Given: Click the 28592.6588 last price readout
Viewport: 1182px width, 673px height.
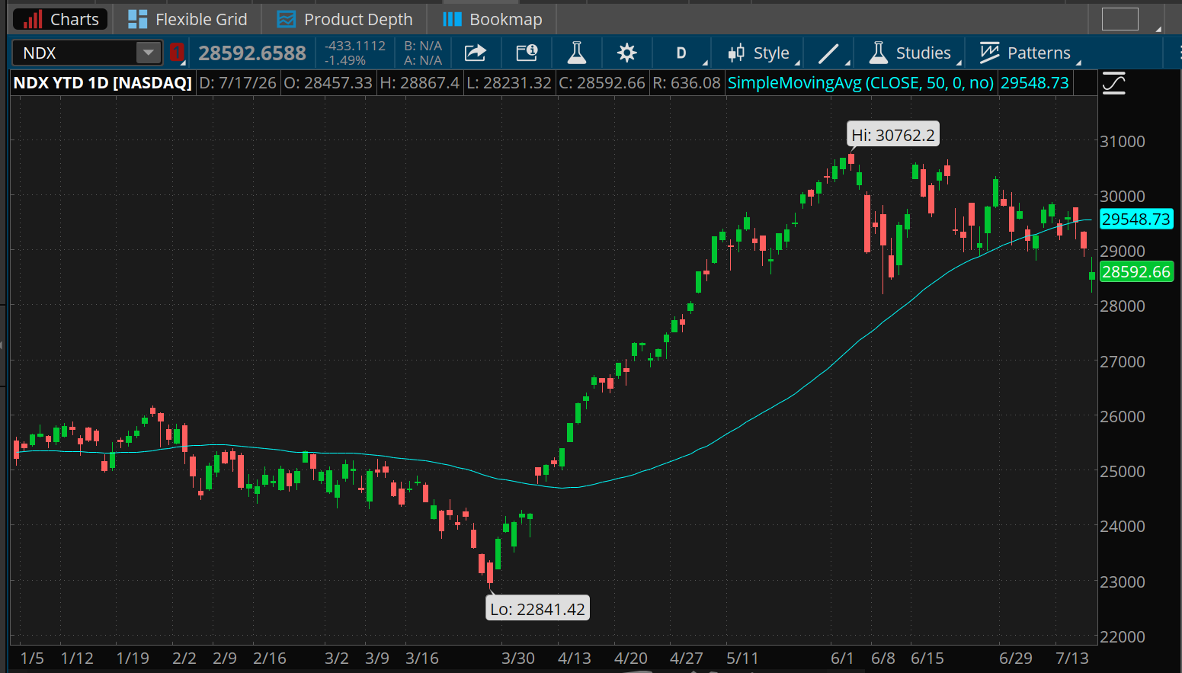Looking at the screenshot, I should tap(252, 53).
